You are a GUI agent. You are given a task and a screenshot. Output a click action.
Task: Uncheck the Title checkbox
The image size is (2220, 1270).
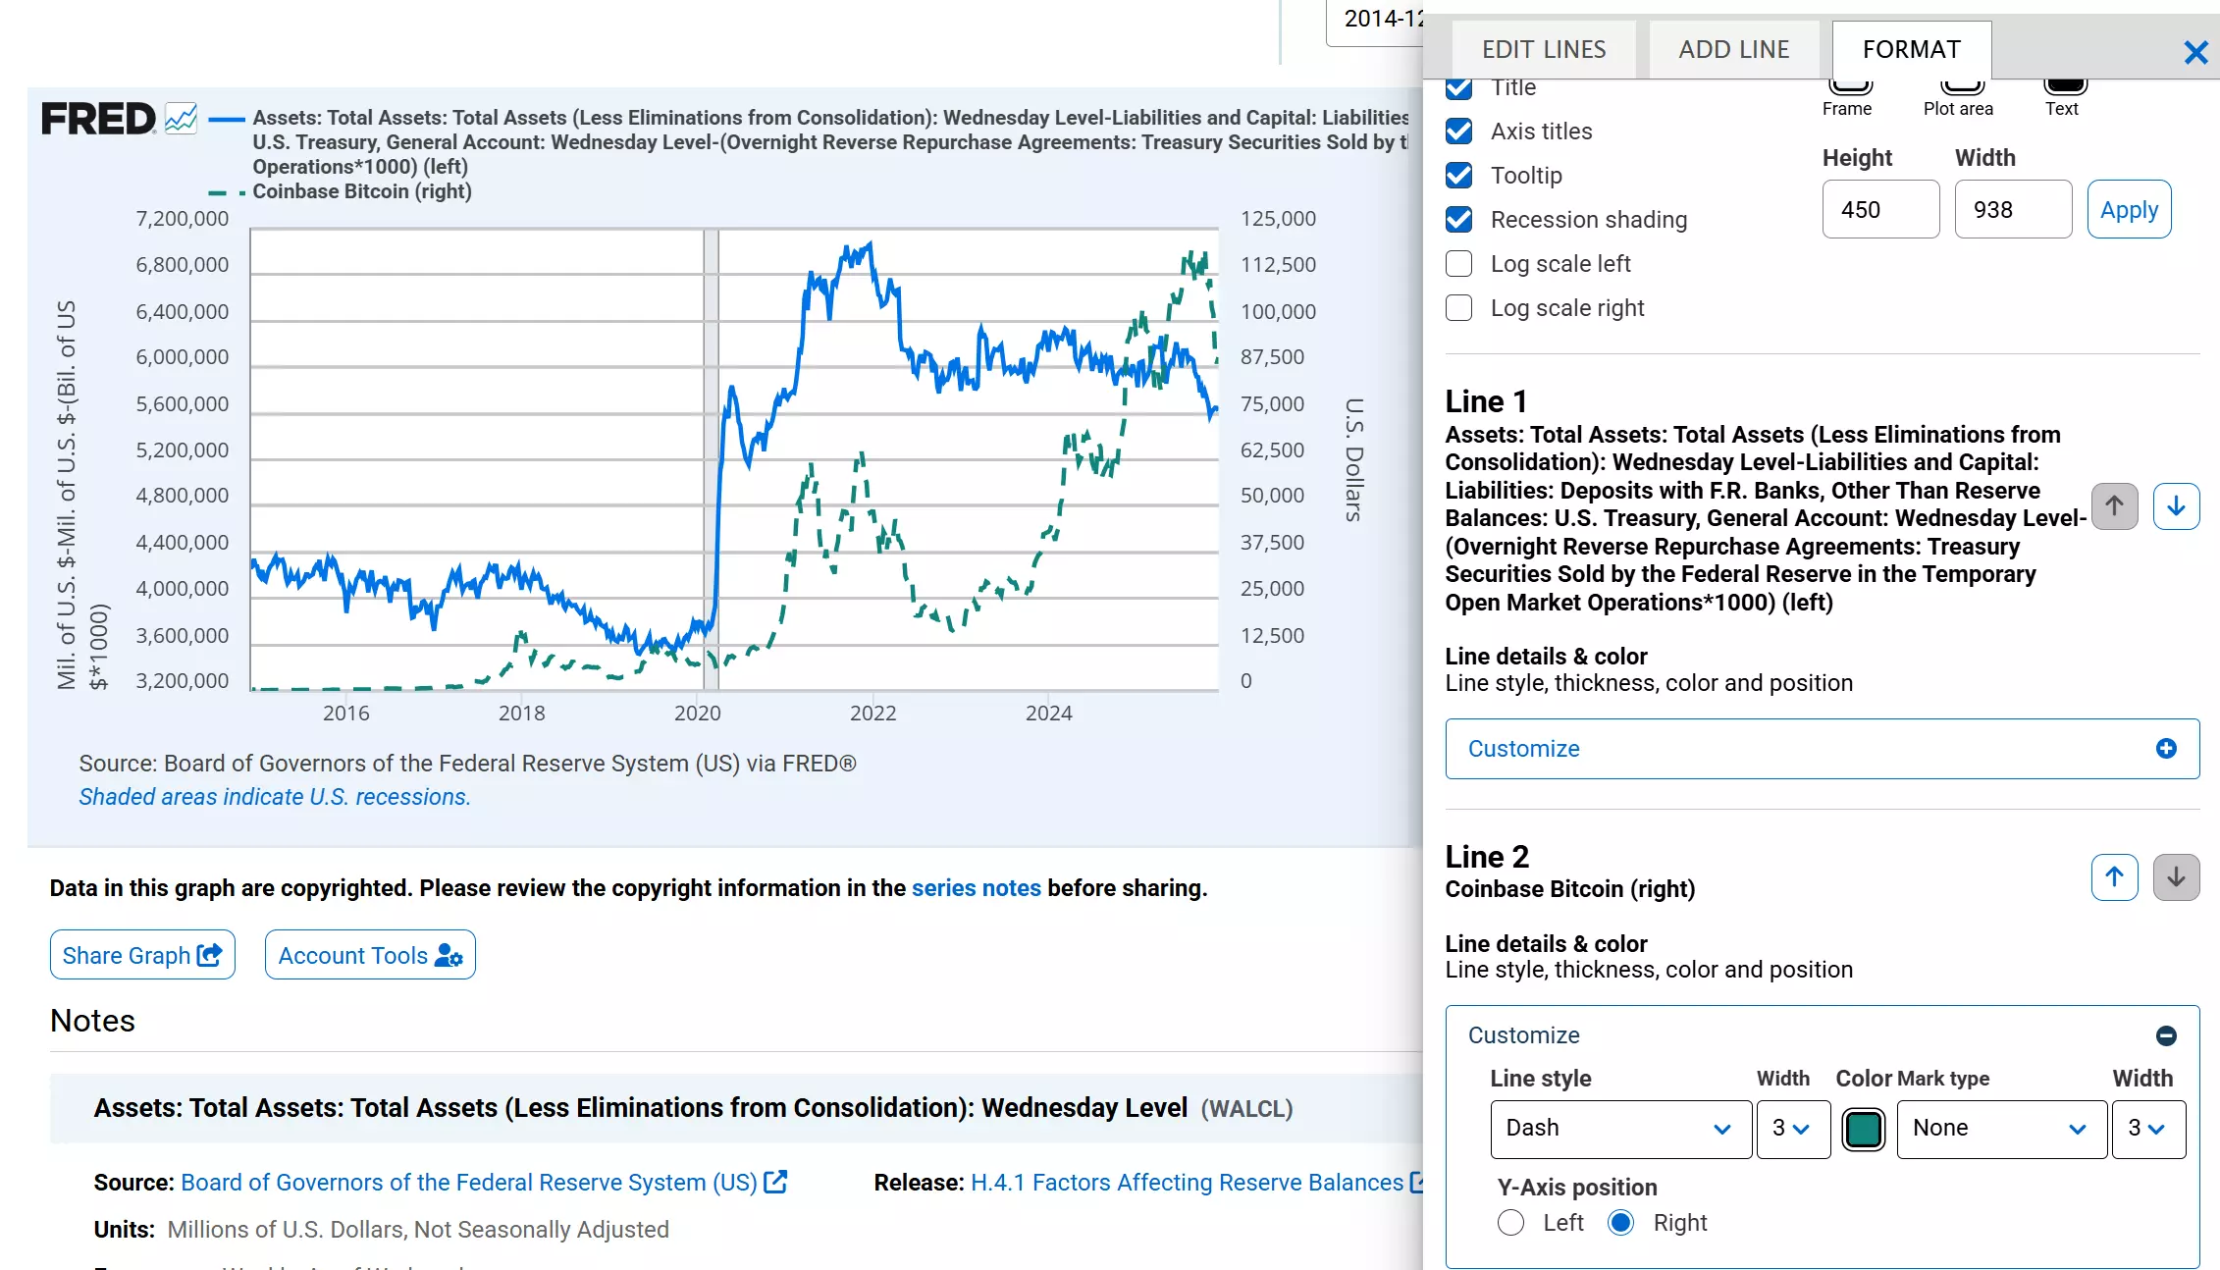pos(1459,87)
